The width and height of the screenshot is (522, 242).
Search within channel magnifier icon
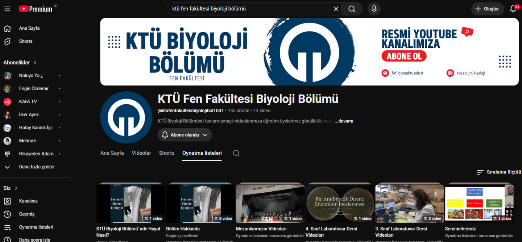(236, 153)
